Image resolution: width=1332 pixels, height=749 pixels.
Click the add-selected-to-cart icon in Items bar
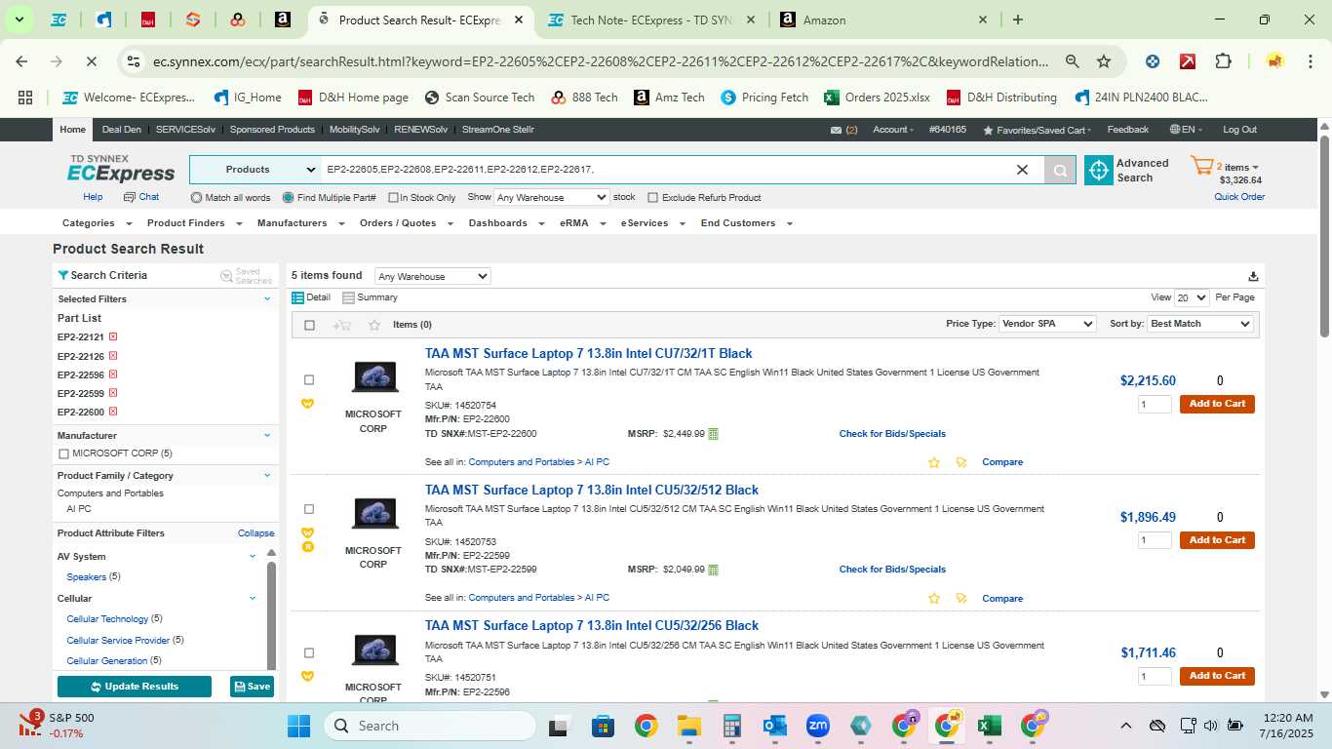[x=341, y=325]
